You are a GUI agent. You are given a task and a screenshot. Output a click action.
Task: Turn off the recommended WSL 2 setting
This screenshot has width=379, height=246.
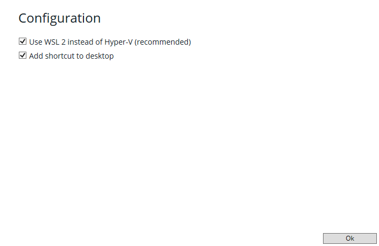[23, 41]
